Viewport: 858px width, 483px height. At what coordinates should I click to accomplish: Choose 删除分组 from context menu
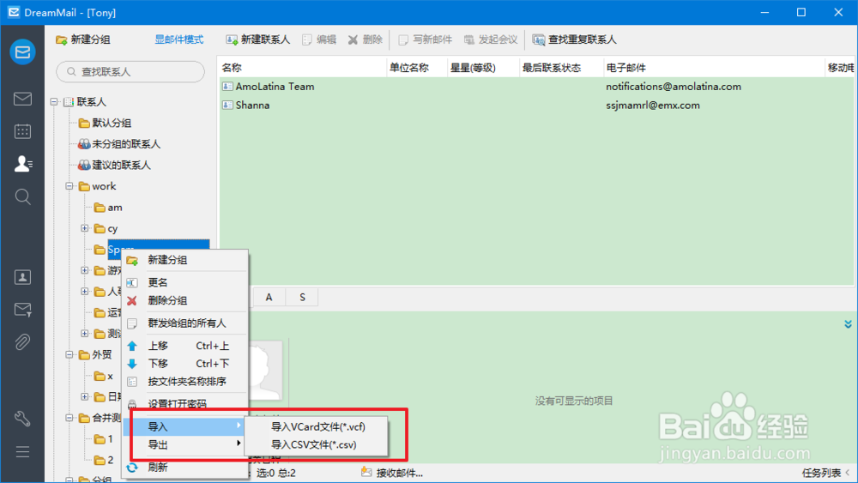pyautogui.click(x=185, y=300)
